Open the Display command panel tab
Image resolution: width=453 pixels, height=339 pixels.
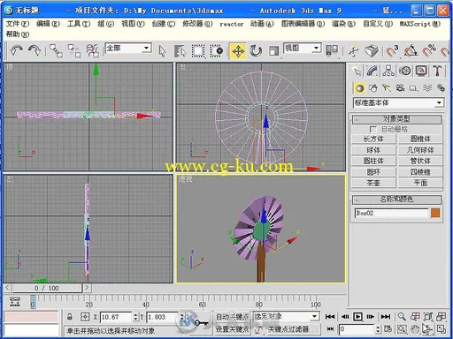point(421,71)
